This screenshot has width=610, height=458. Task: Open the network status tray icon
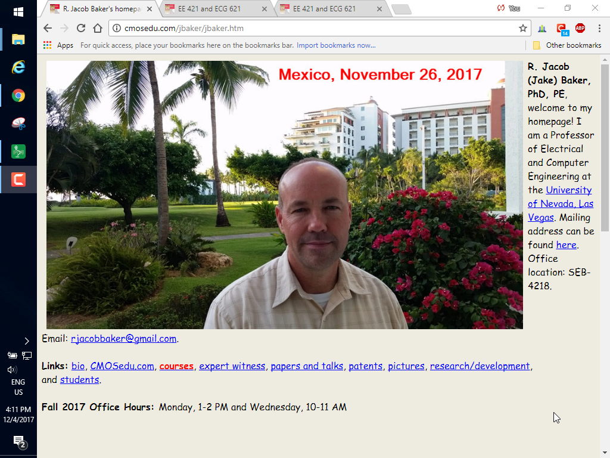27,355
